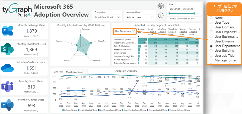The image size is (242, 114).
Task: Expand the Measure Group Adopted Users dropdown
Action: click(140, 17)
